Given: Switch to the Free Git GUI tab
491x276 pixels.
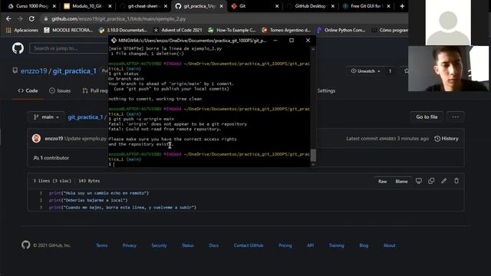Looking at the screenshot, I should 362,6.
